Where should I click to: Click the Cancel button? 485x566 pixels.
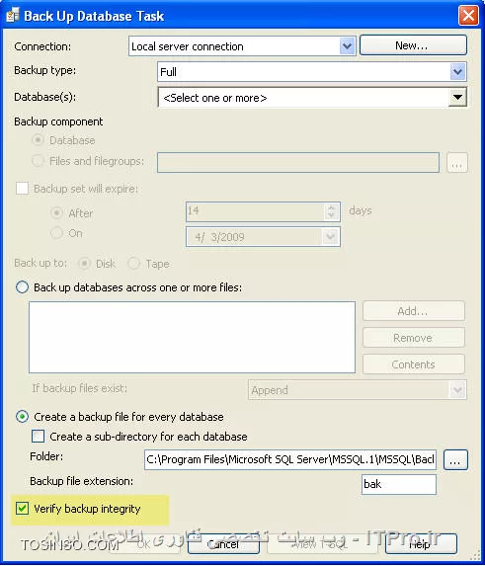(223, 544)
